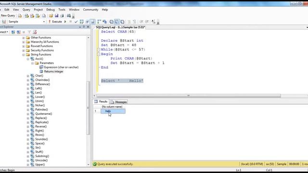Screen dimensions: 308x173
Task: Click the Object Explorer refresh icon
Action: 35,32
